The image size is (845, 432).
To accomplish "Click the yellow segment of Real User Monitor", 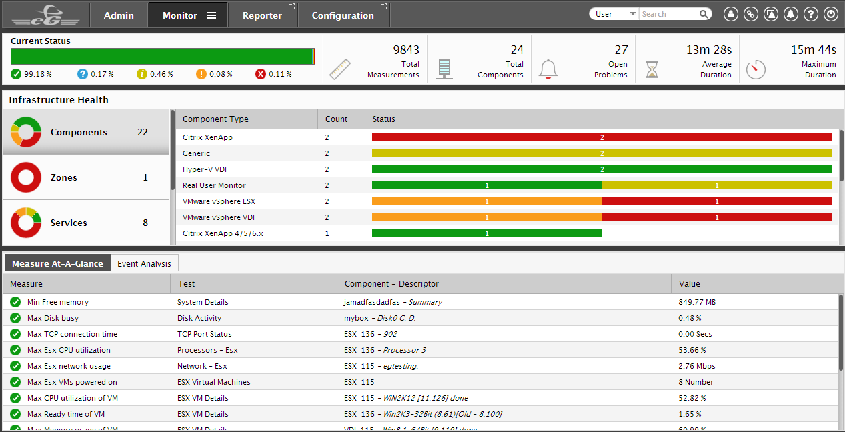I will point(717,185).
